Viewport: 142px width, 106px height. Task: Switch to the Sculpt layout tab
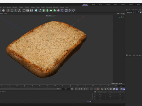pos(101,4)
